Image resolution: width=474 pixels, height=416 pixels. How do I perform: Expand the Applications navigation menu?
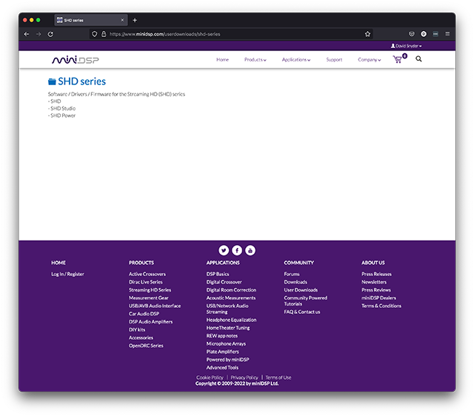click(296, 60)
